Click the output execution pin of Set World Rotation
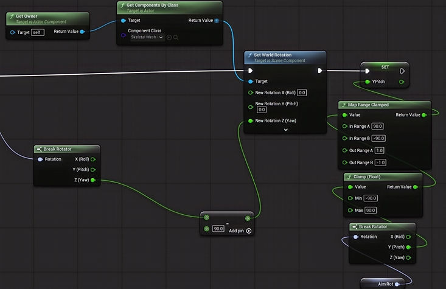 point(320,71)
